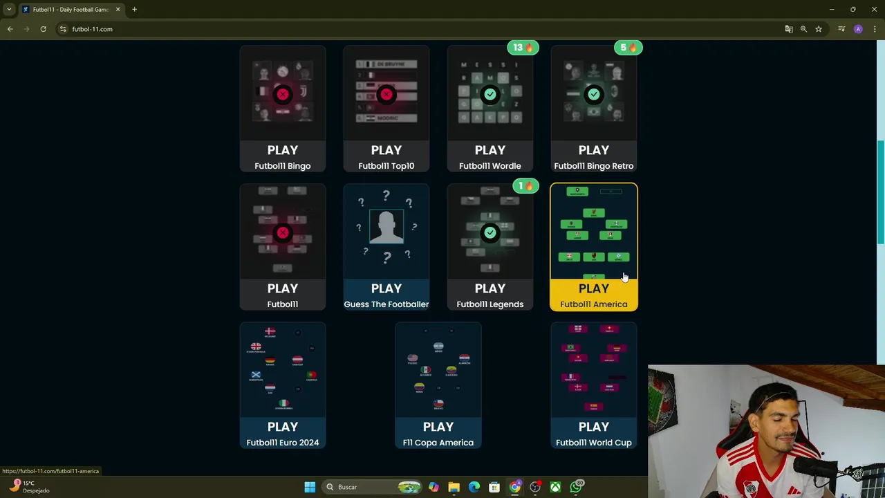The image size is (885, 498).
Task: Open File Explorer from the taskbar
Action: pyautogui.click(x=454, y=487)
